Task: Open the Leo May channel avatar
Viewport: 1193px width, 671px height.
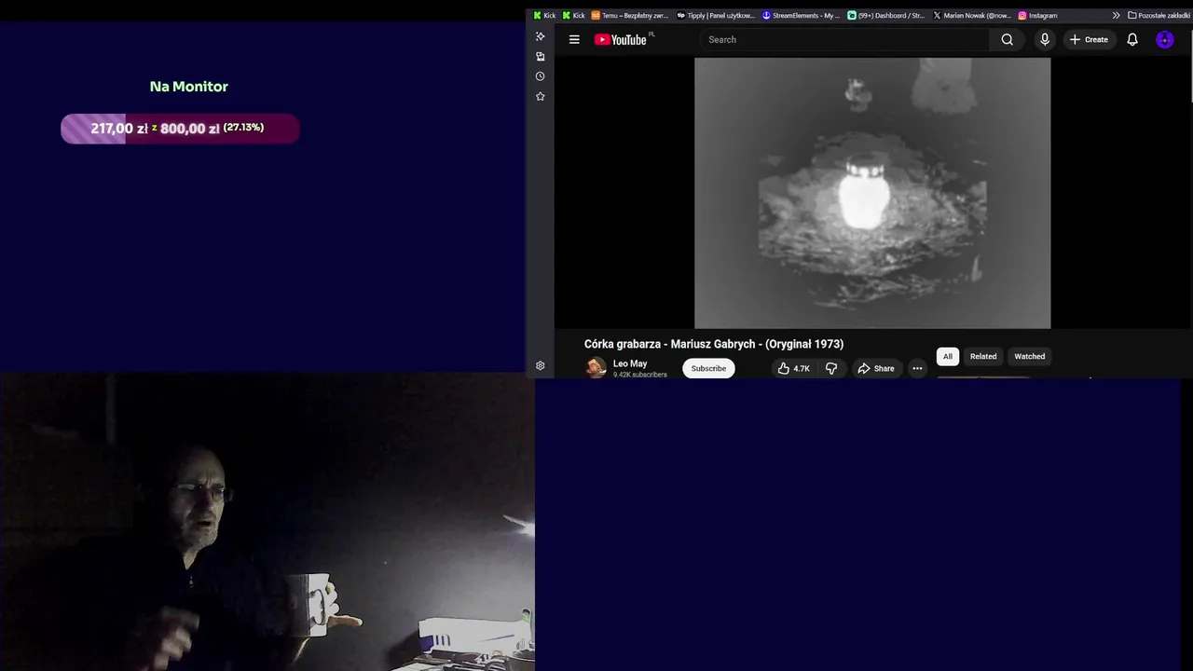Action: pos(596,368)
